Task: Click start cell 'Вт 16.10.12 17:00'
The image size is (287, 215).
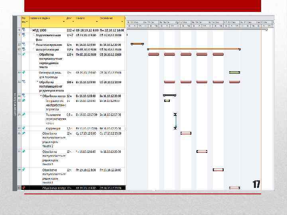Action: (x=86, y=115)
